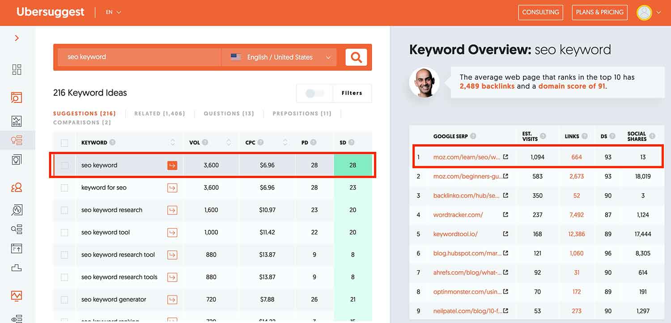This screenshot has width=671, height=323.
Task: Click the CONSULTING button
Action: (540, 13)
